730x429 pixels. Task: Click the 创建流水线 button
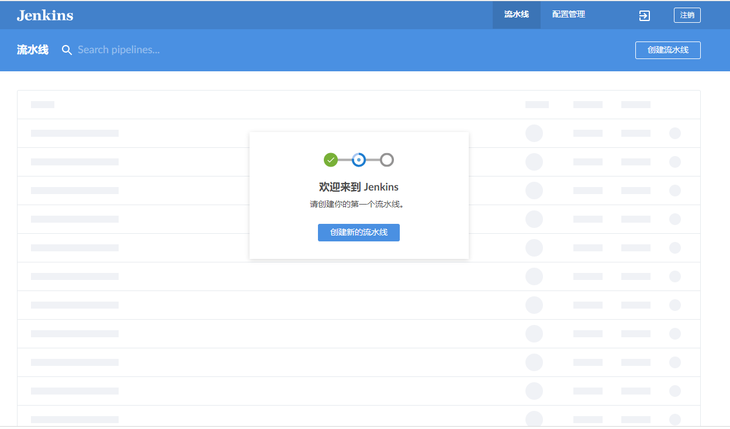[668, 50]
